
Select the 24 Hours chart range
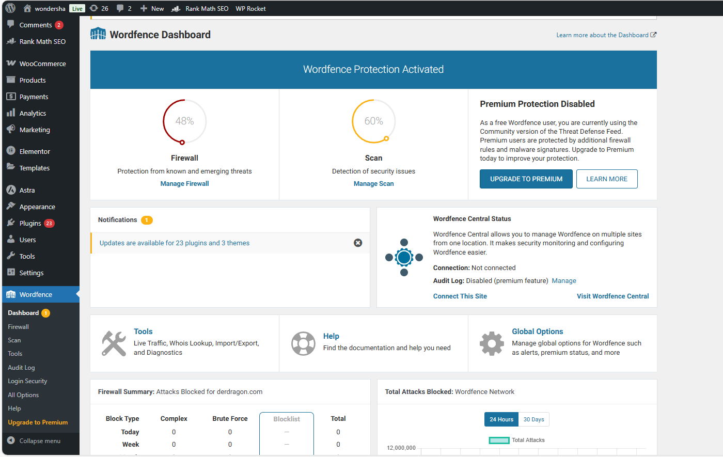tap(501, 419)
